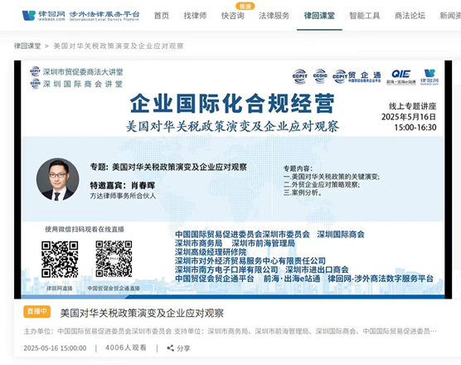This screenshot has height=365, width=461.
Task: Go to 找律师 in navigation
Action: point(195,16)
